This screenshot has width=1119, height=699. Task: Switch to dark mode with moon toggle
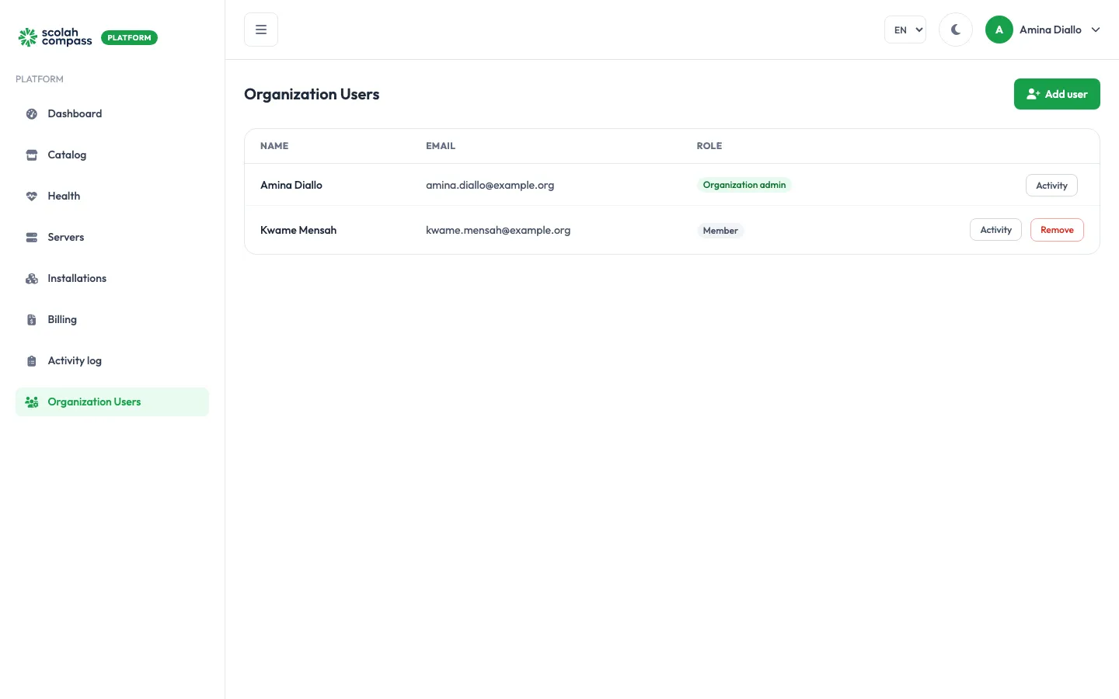956,30
